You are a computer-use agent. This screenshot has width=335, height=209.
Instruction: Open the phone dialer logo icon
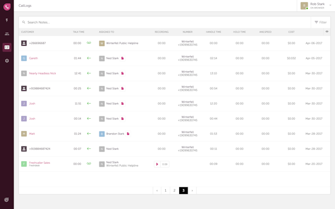pos(7,7)
